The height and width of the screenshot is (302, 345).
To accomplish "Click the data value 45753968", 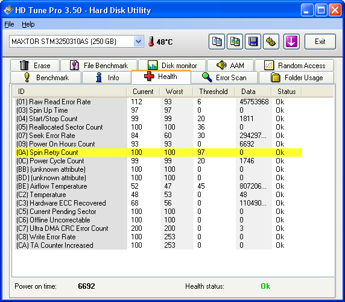I will pos(254,102).
